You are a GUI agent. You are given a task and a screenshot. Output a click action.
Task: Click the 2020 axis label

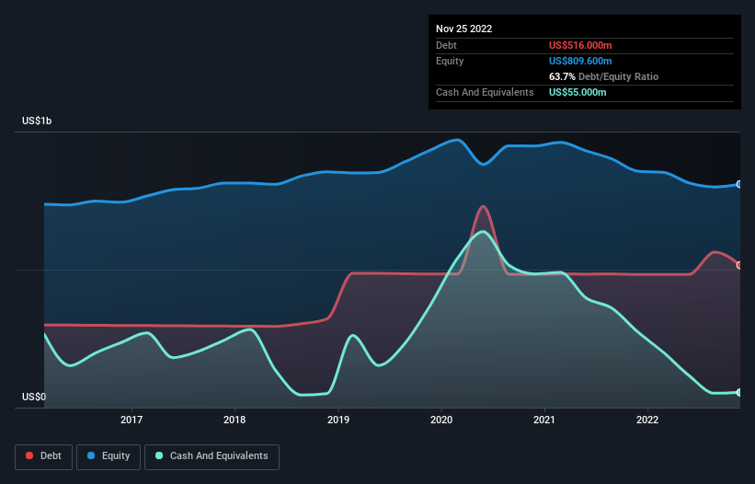pyautogui.click(x=441, y=420)
